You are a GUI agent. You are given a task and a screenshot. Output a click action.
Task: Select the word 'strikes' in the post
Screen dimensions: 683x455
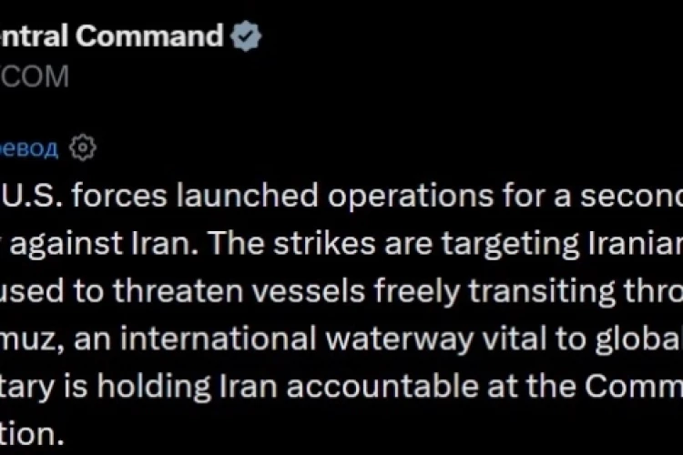pos(324,243)
